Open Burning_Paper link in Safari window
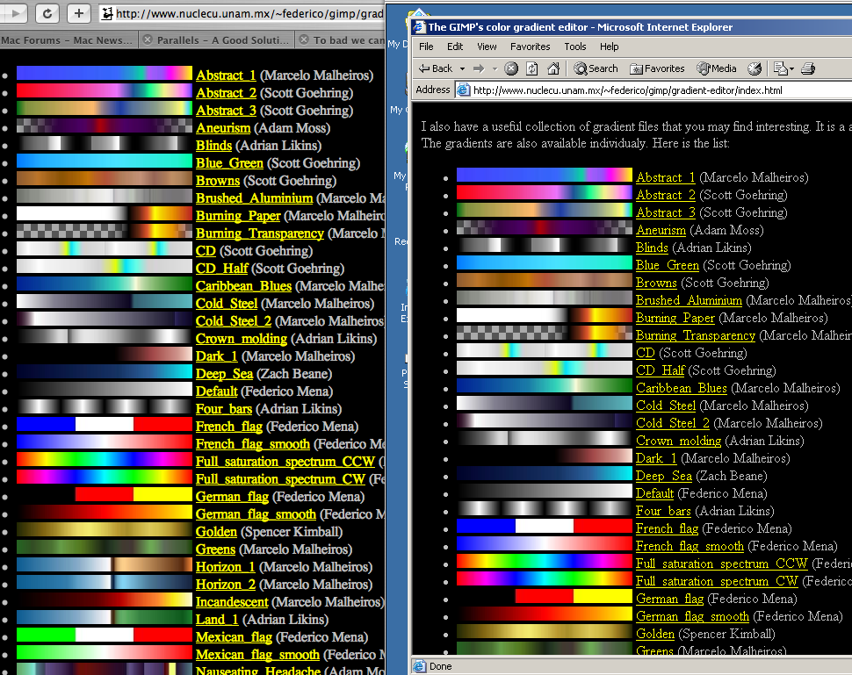The image size is (852, 675). 238,216
